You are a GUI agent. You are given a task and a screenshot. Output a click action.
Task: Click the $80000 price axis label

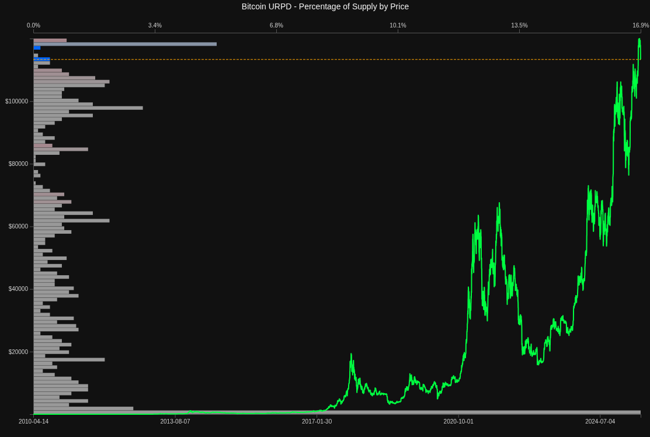(18, 164)
